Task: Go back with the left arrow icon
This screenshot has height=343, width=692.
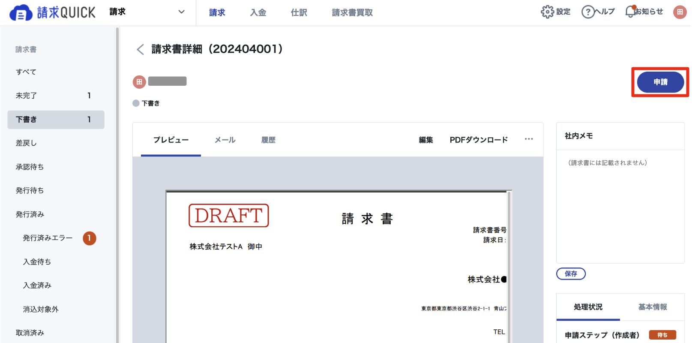Action: 140,49
